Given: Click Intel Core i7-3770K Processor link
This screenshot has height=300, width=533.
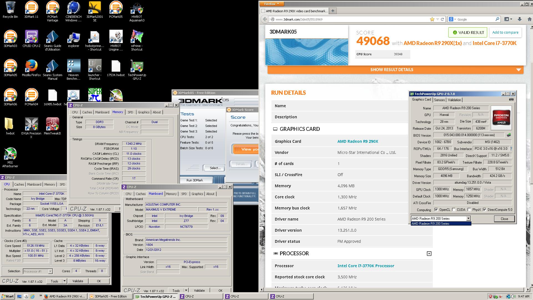Looking at the screenshot, I should point(366,266).
